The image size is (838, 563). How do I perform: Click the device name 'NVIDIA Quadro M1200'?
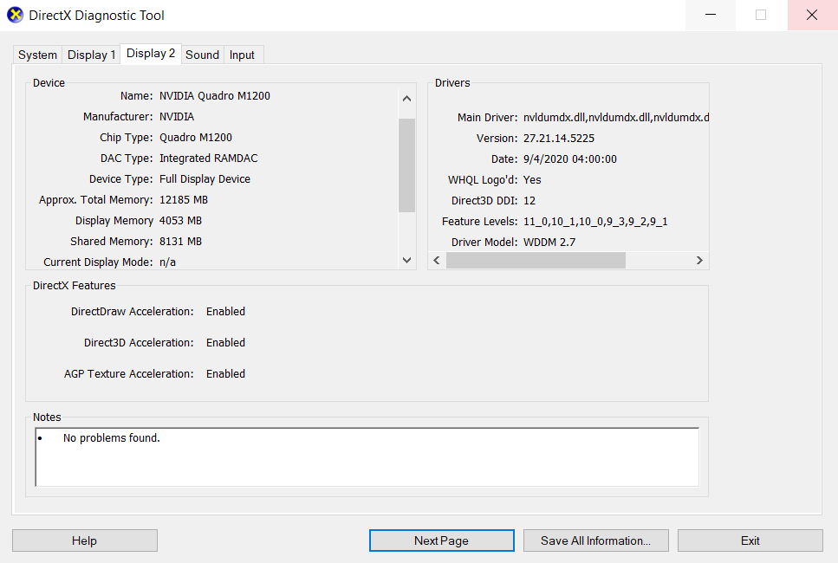[x=215, y=96]
